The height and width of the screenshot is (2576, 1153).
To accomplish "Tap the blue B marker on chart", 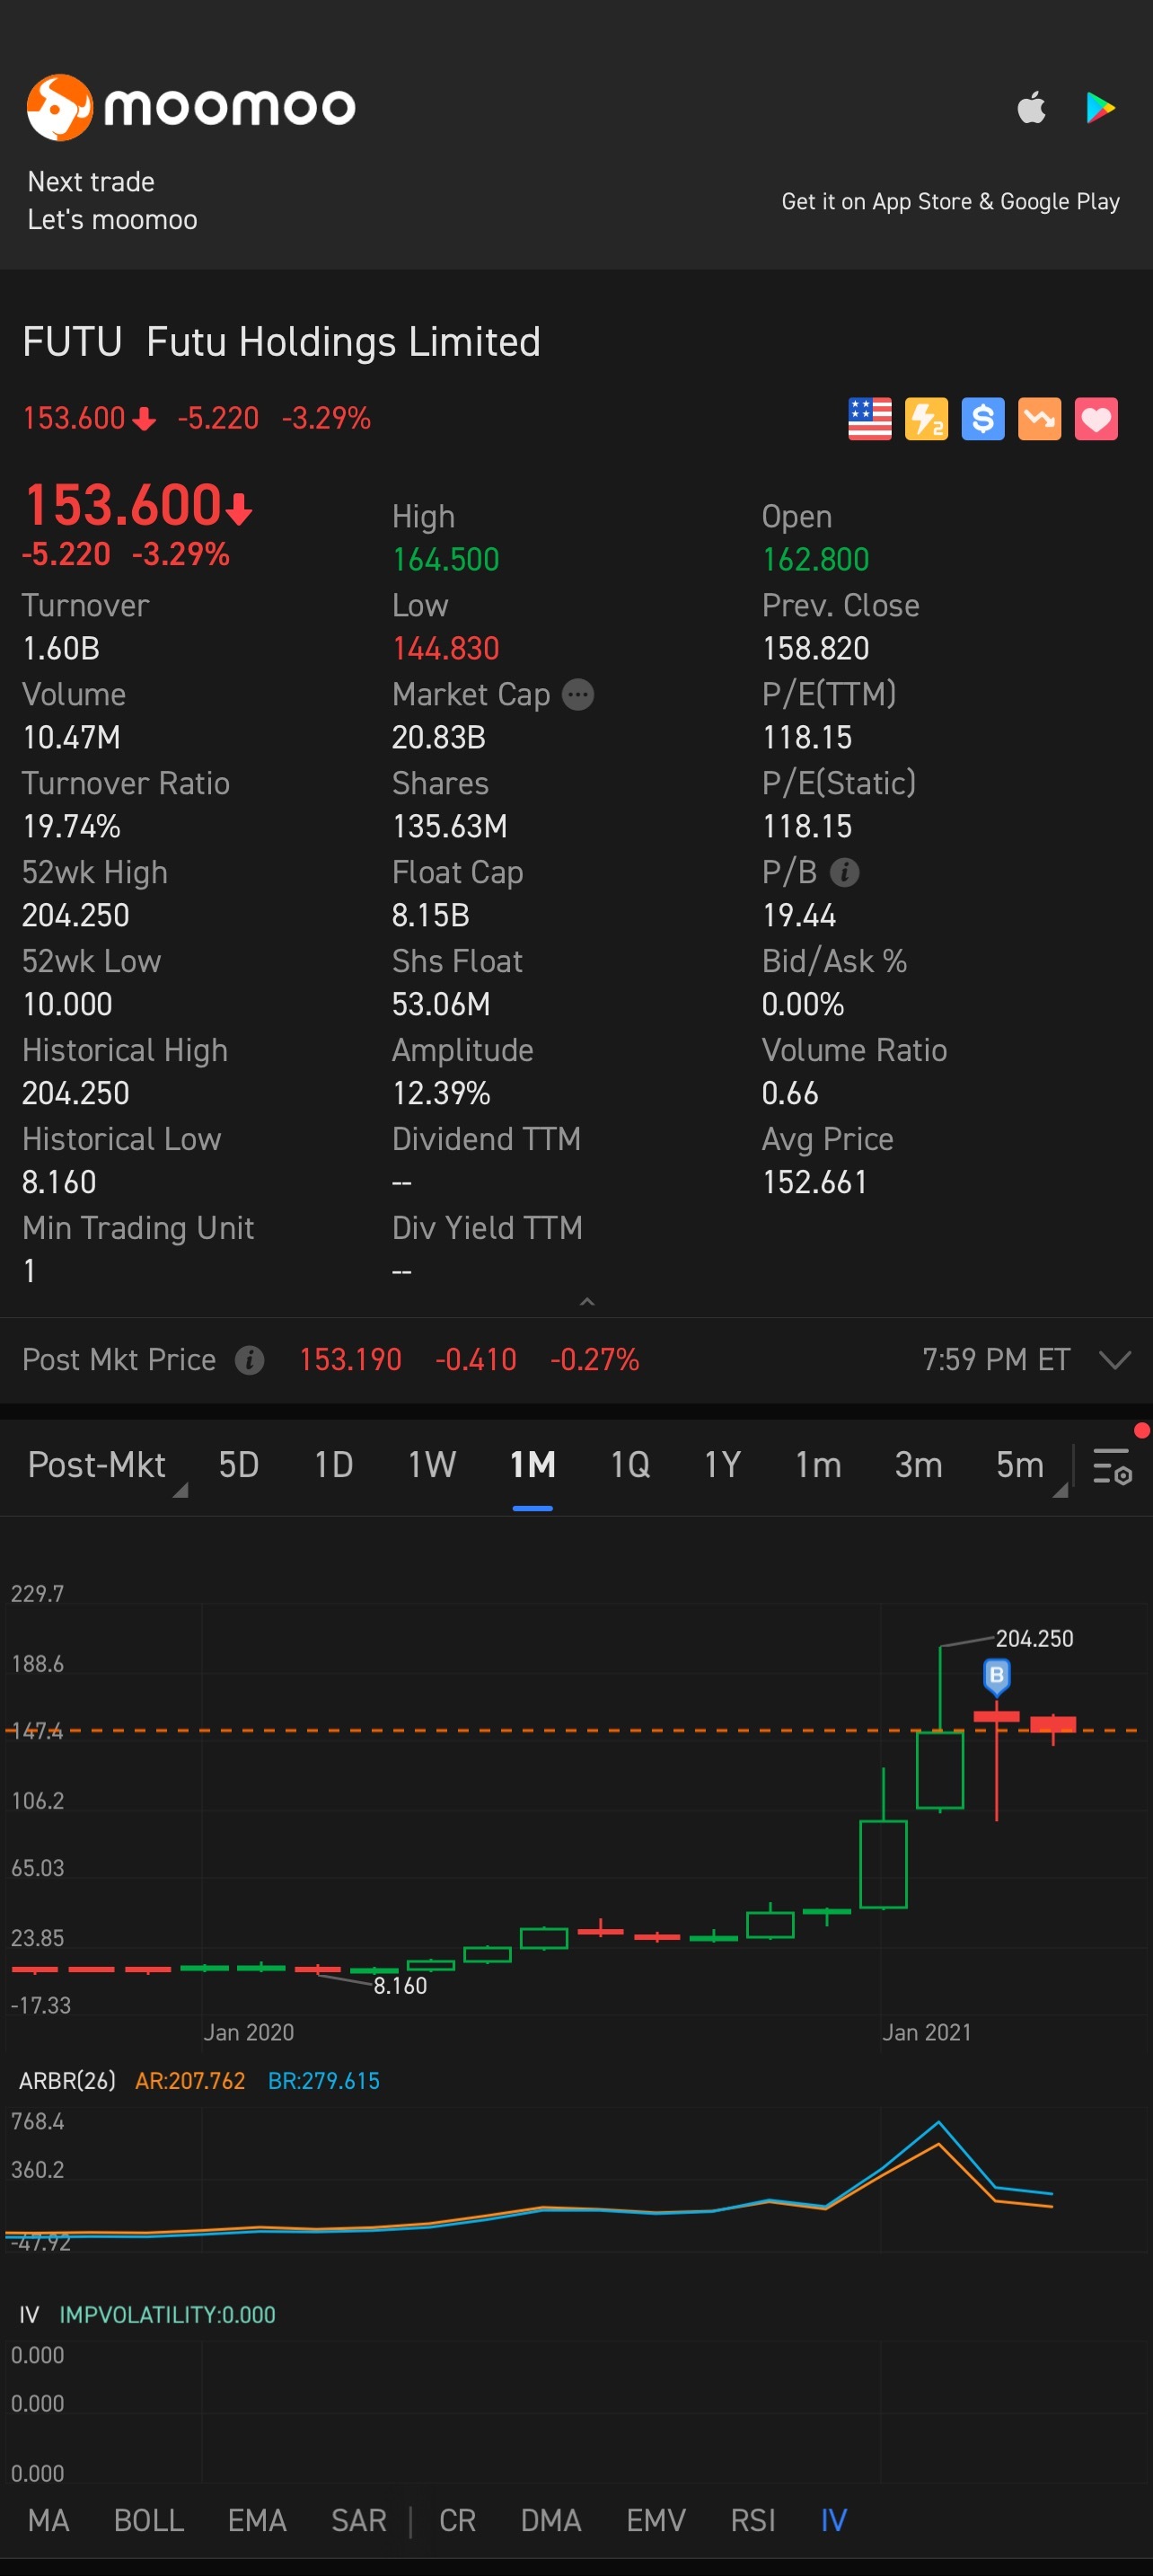I will (996, 1675).
